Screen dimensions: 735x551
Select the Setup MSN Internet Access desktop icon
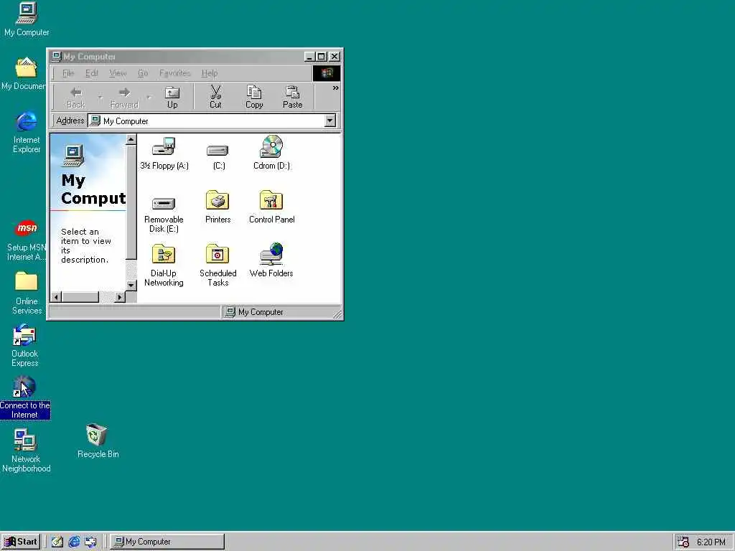[27, 240]
